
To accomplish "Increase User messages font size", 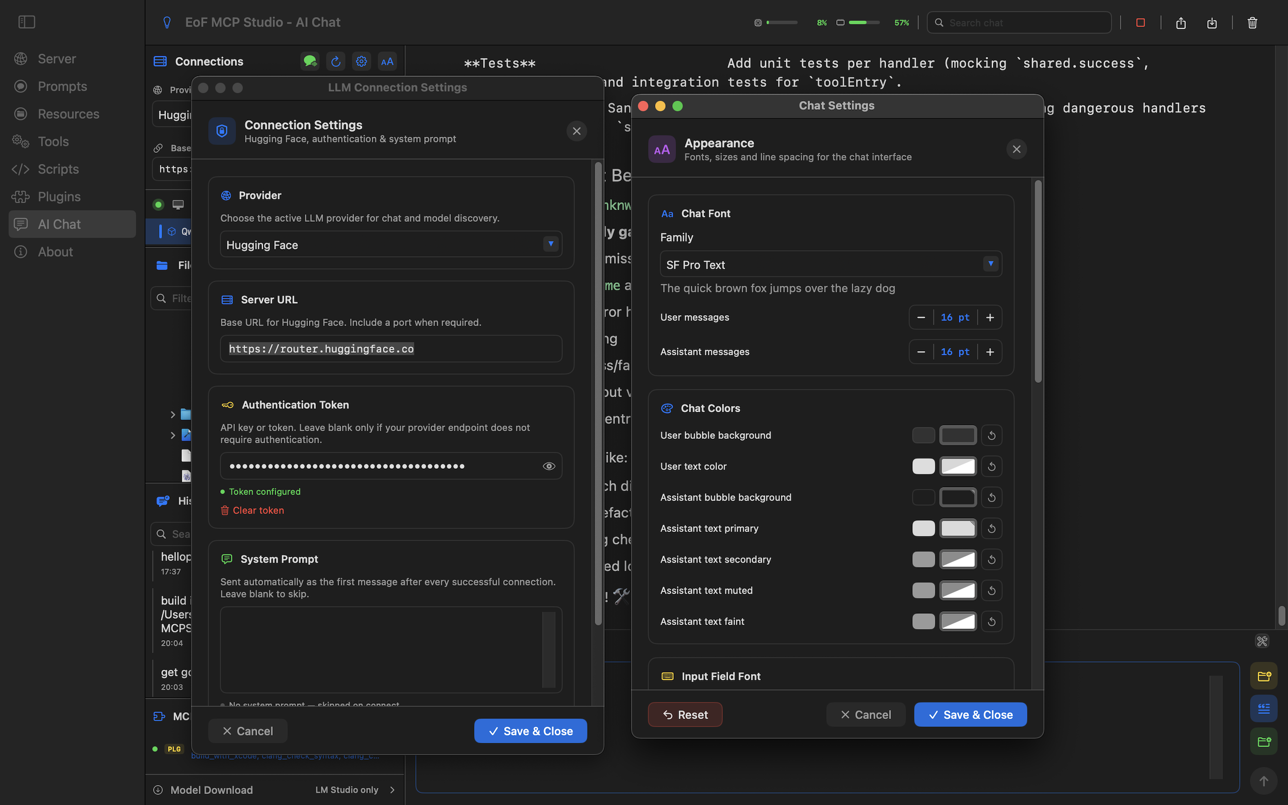I will pos(990,317).
